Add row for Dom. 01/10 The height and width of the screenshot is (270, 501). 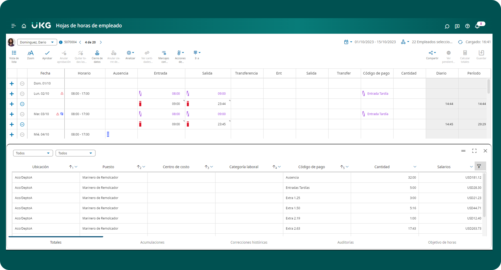12,84
